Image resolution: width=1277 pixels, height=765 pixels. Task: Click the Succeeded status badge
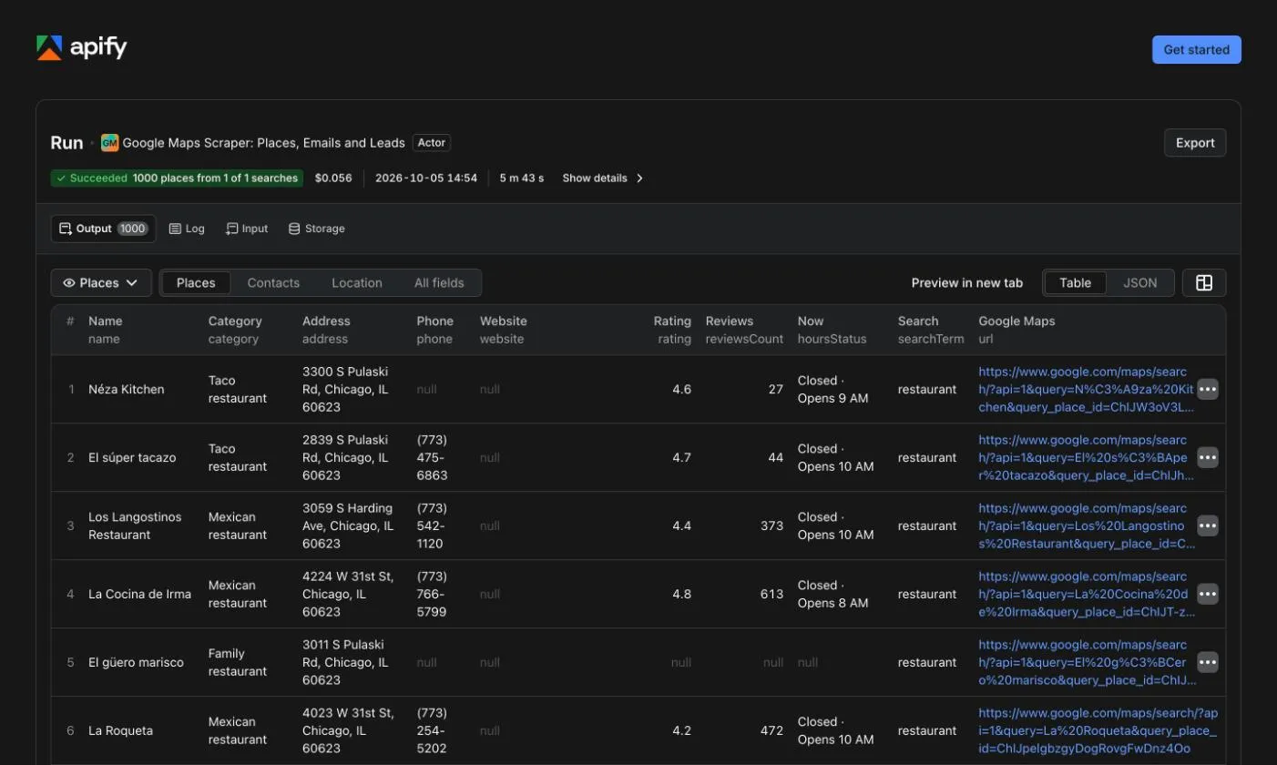(177, 178)
